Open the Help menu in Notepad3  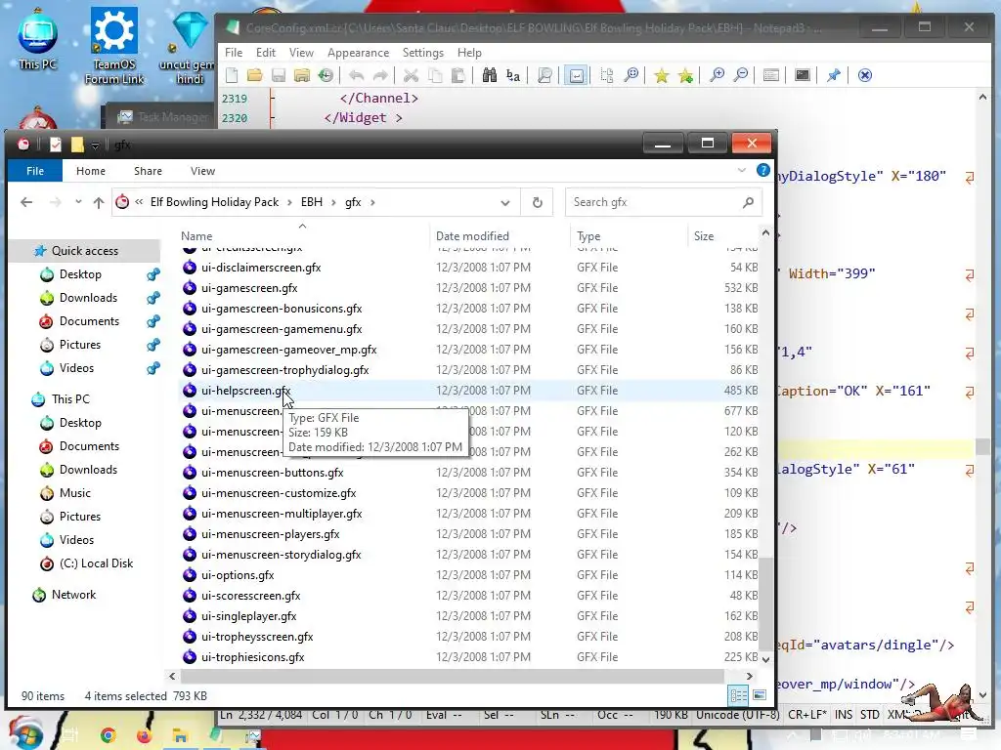click(469, 53)
